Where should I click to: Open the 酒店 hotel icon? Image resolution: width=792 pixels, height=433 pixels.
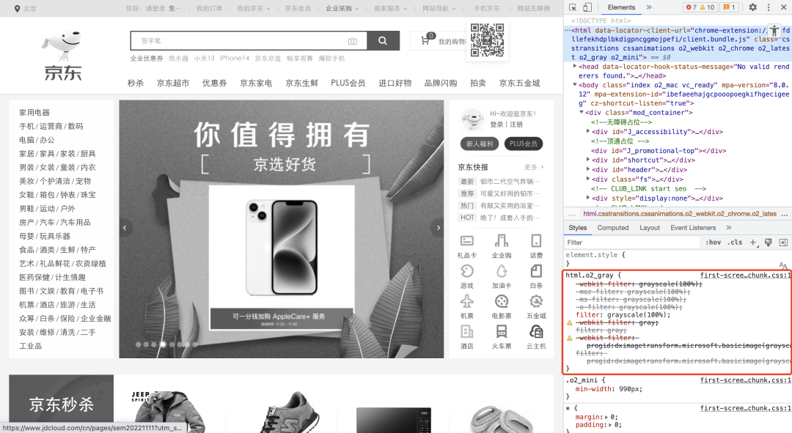[466, 332]
